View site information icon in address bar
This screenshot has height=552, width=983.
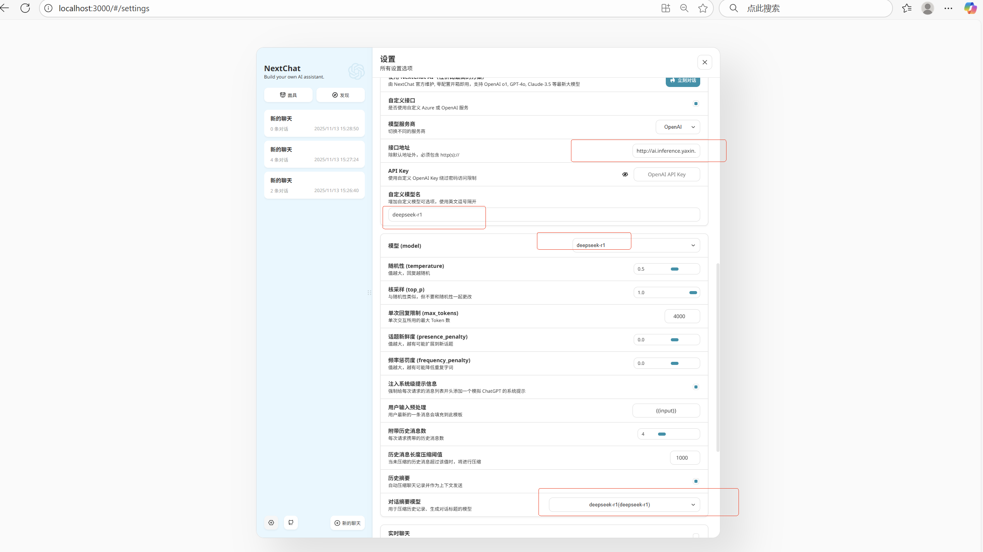(48, 8)
